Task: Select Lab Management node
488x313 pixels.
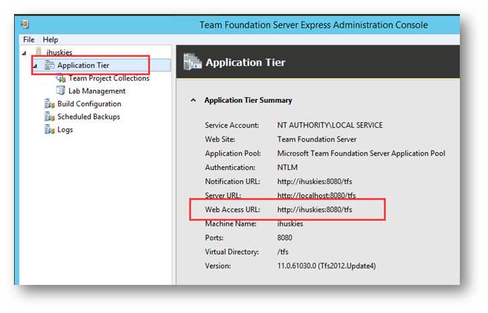Action: (x=97, y=91)
